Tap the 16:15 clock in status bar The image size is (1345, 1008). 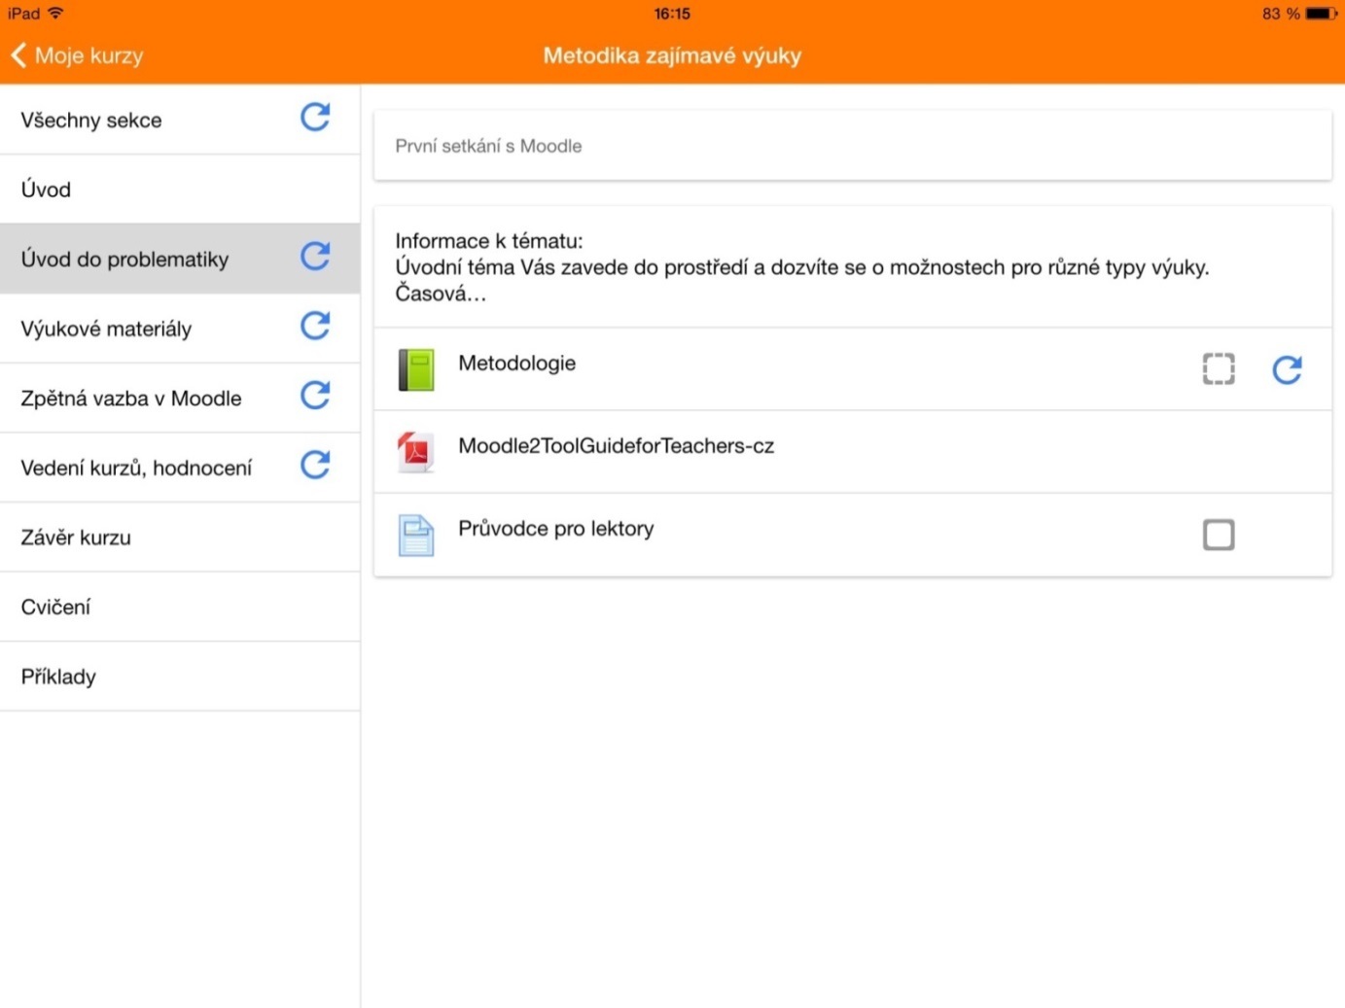click(x=672, y=14)
